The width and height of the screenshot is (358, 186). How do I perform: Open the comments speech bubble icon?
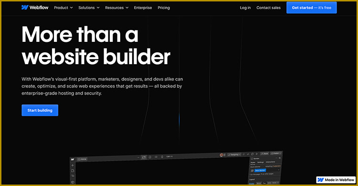click(x=253, y=154)
